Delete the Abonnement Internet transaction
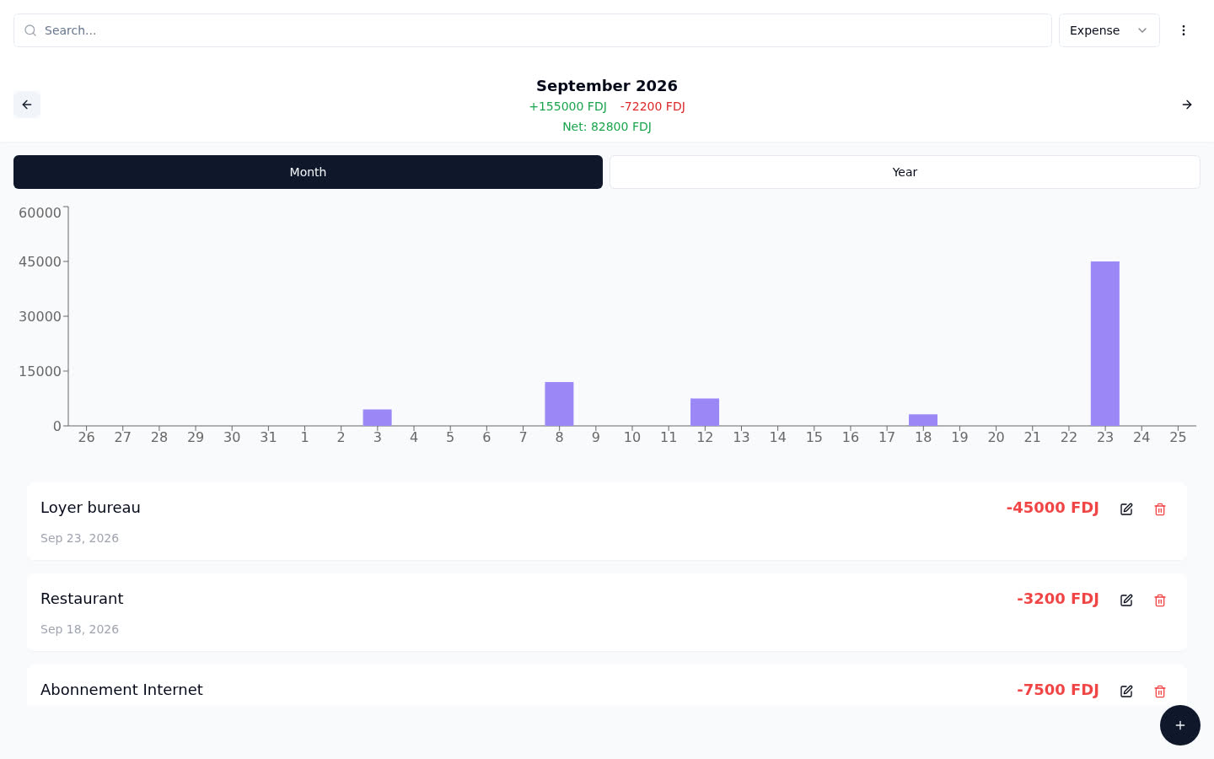Viewport: 1214px width, 759px height. [x=1160, y=692]
